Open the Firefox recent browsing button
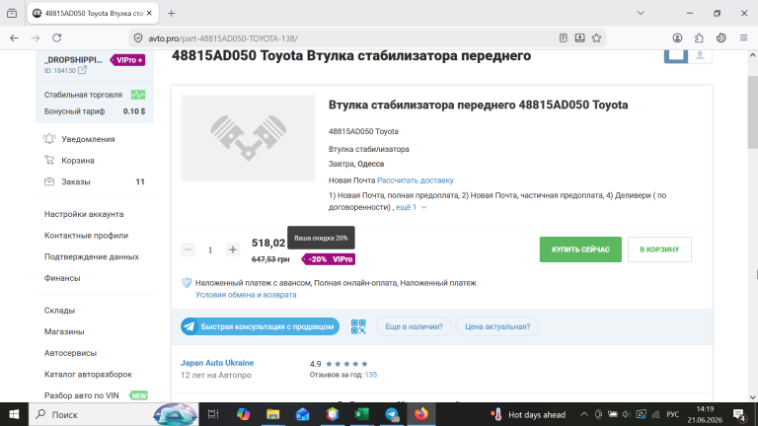 tap(12, 13)
